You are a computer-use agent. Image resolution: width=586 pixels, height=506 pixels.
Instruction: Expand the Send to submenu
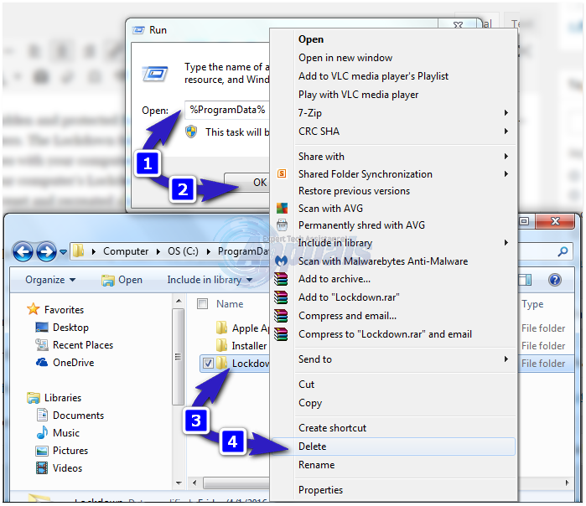point(506,359)
